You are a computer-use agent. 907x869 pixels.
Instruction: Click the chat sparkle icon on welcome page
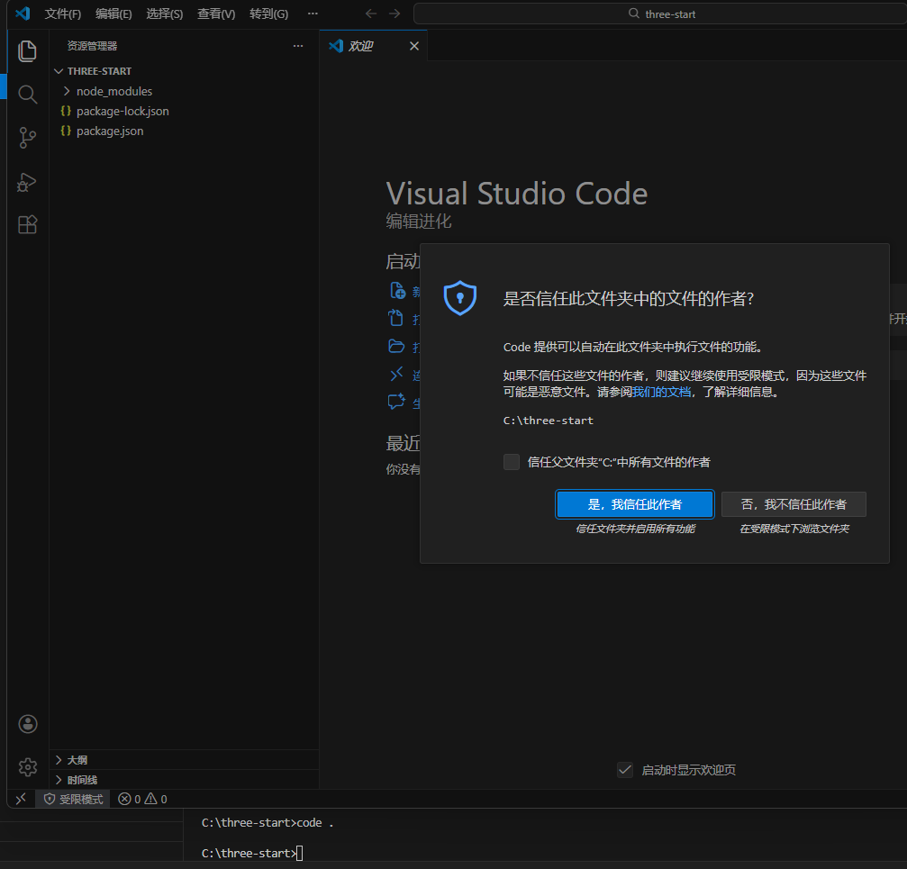(x=396, y=402)
